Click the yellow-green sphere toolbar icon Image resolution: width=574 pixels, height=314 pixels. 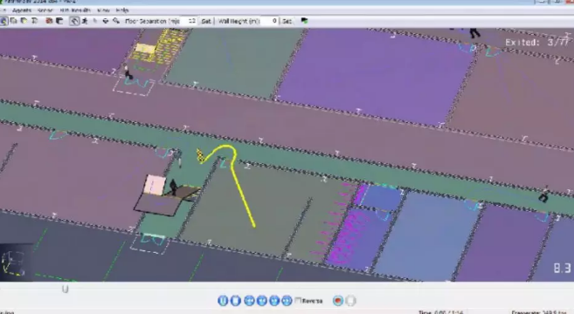(24, 21)
